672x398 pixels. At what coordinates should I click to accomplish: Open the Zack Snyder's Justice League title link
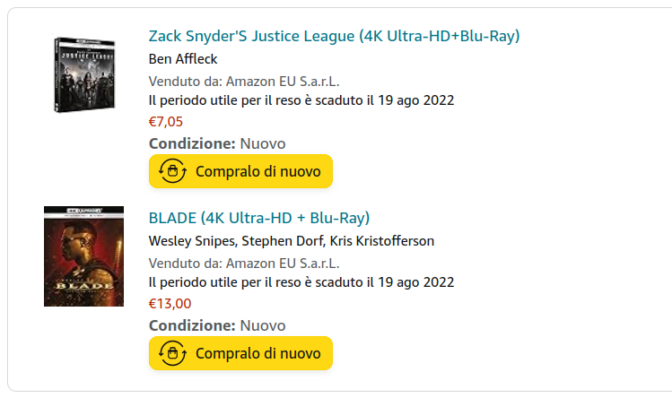[334, 36]
